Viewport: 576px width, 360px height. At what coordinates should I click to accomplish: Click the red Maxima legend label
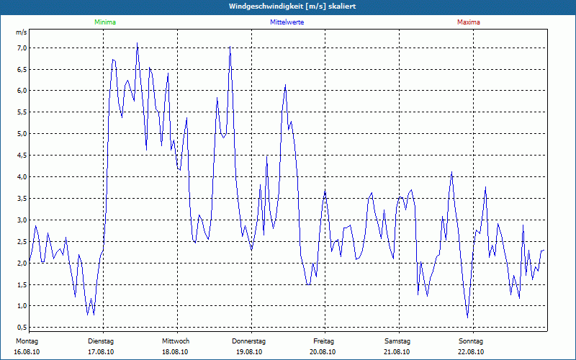[x=469, y=22]
